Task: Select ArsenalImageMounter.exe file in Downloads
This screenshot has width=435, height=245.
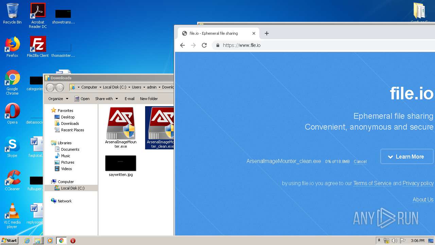Action: (121, 128)
